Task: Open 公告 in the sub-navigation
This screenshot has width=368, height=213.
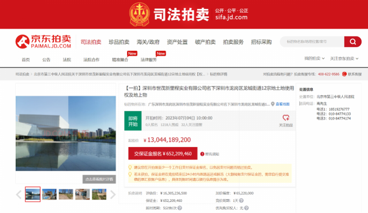Action: 46,60
